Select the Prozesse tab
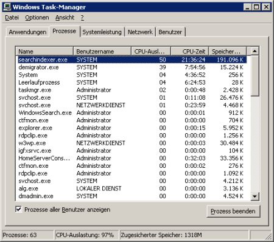Screen dimensions: 274x242 (x=64, y=31)
